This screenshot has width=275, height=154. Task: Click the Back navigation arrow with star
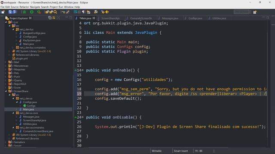[x=103, y=12]
